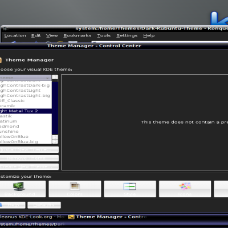This screenshot has height=228, width=228.
Task: Select HighContrastLight theme
Action: tap(26, 91)
